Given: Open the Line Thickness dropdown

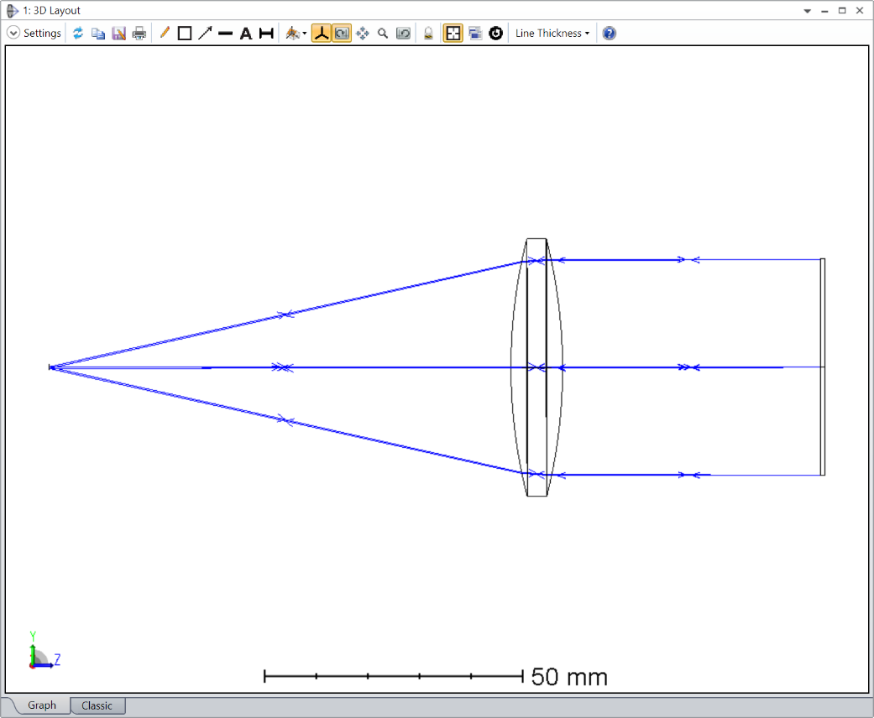Looking at the screenshot, I should tap(552, 34).
